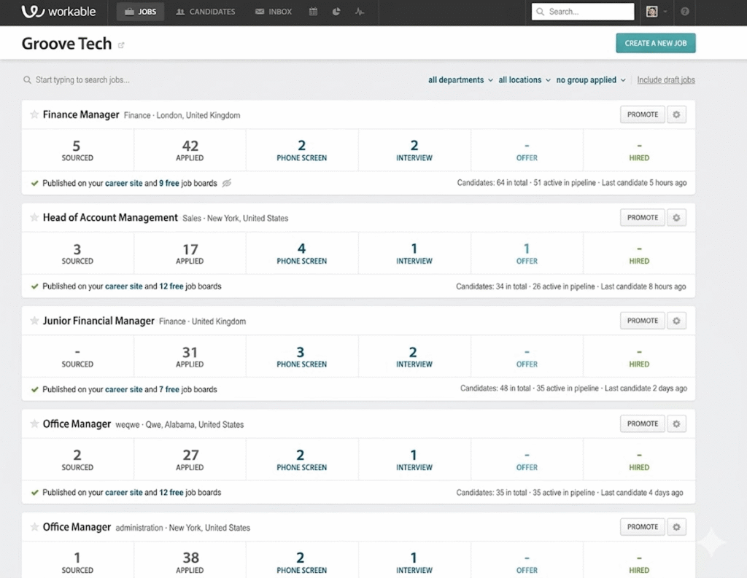Open the Junior Financial Manager job title
Viewport: 747px width, 578px height.
98,321
